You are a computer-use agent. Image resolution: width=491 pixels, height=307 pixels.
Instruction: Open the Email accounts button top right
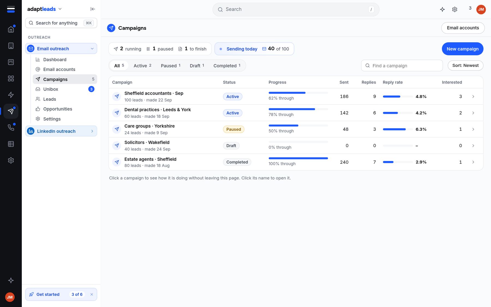click(x=463, y=28)
